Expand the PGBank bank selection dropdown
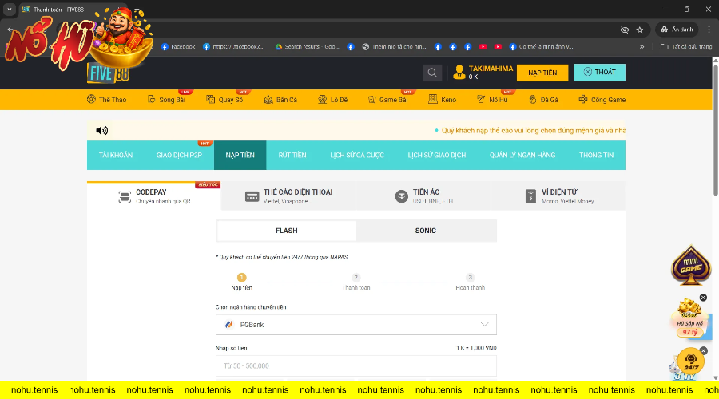This screenshot has width=719, height=399. pyautogui.click(x=356, y=325)
